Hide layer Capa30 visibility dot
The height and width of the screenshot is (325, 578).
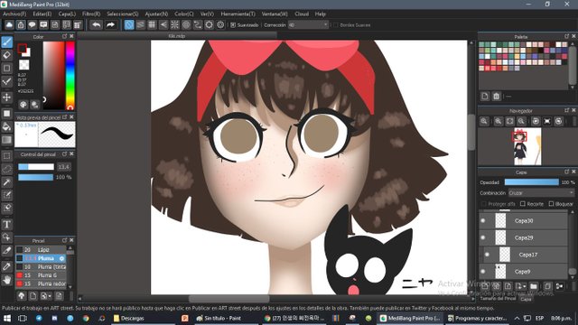483,220
